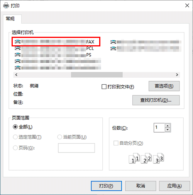
Task: Enable the 打印到文件(F) checkbox
Action: [x=104, y=87]
